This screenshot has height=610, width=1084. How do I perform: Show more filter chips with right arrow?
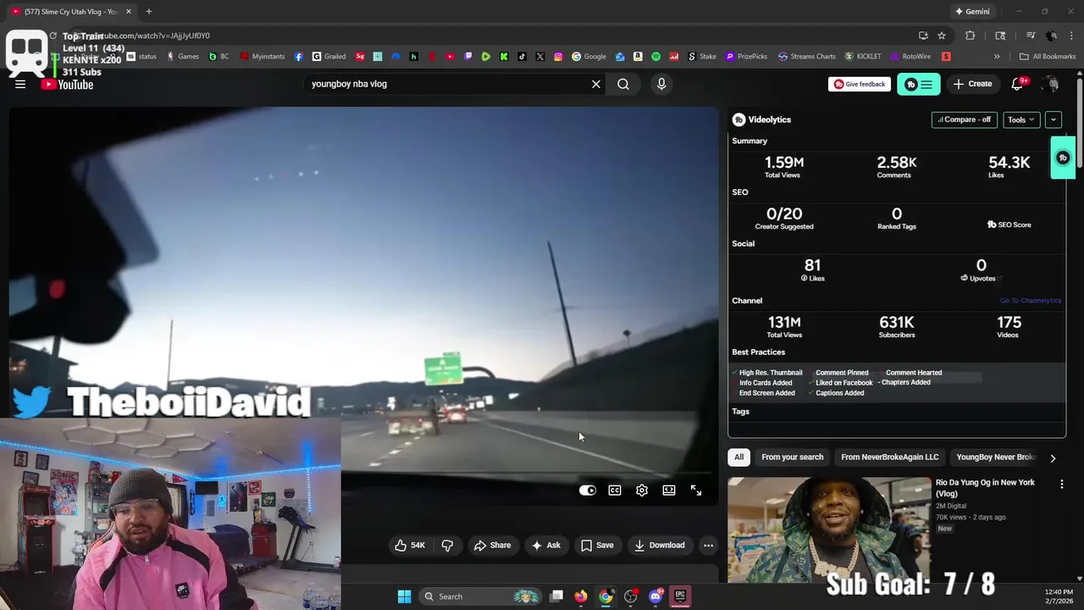[x=1053, y=458]
